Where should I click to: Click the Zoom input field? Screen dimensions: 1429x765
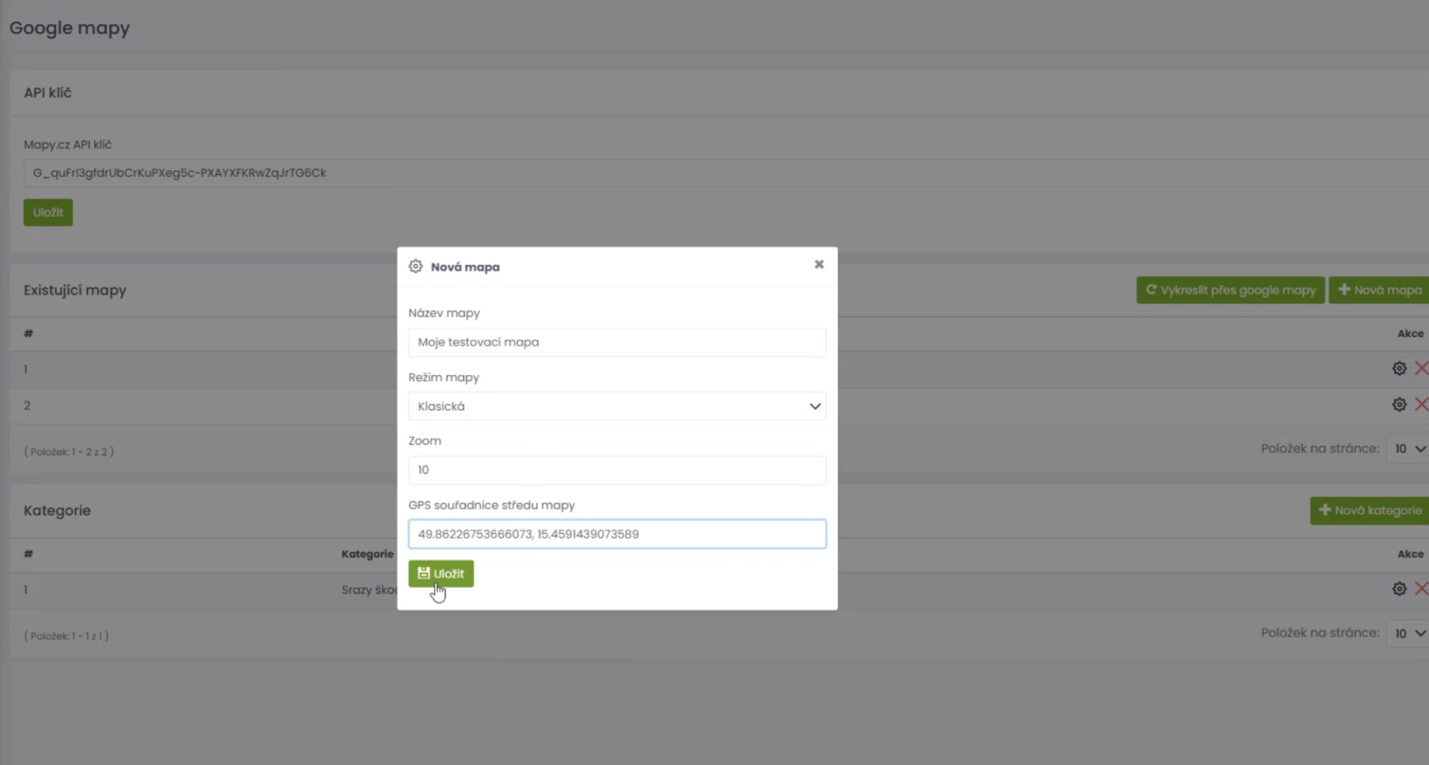[617, 470]
